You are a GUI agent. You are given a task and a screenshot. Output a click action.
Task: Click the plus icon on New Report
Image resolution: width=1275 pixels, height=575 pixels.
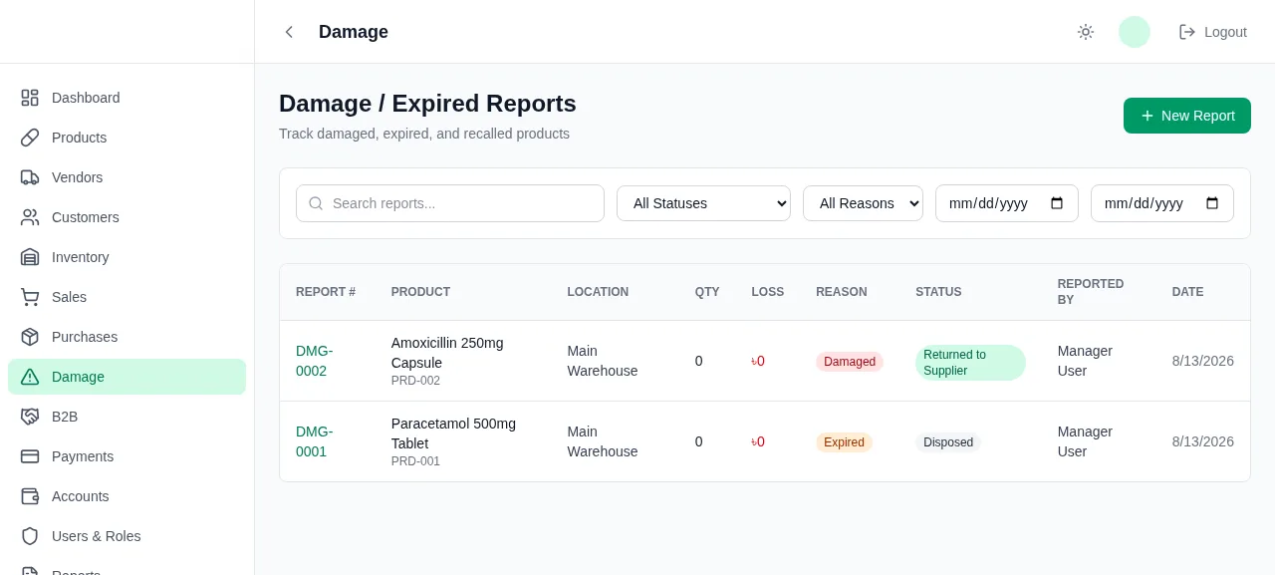click(1147, 116)
